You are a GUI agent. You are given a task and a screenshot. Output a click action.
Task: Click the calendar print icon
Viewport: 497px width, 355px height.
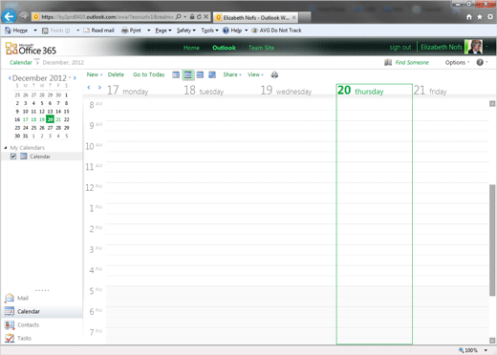(x=274, y=74)
